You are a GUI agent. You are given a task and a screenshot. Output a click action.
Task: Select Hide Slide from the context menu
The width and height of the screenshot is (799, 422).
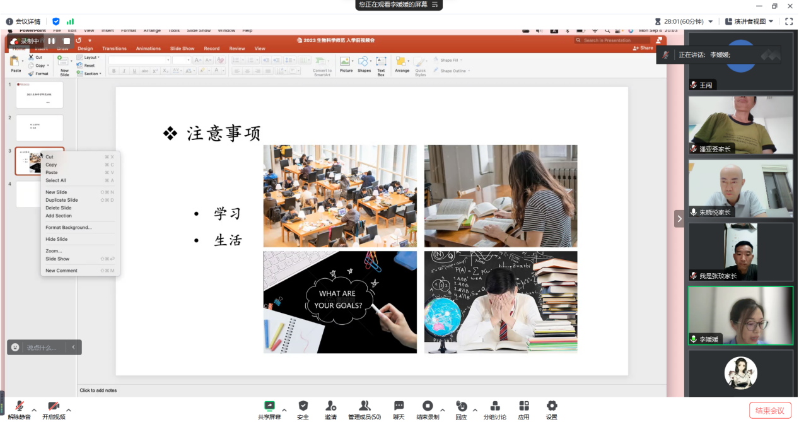(57, 240)
